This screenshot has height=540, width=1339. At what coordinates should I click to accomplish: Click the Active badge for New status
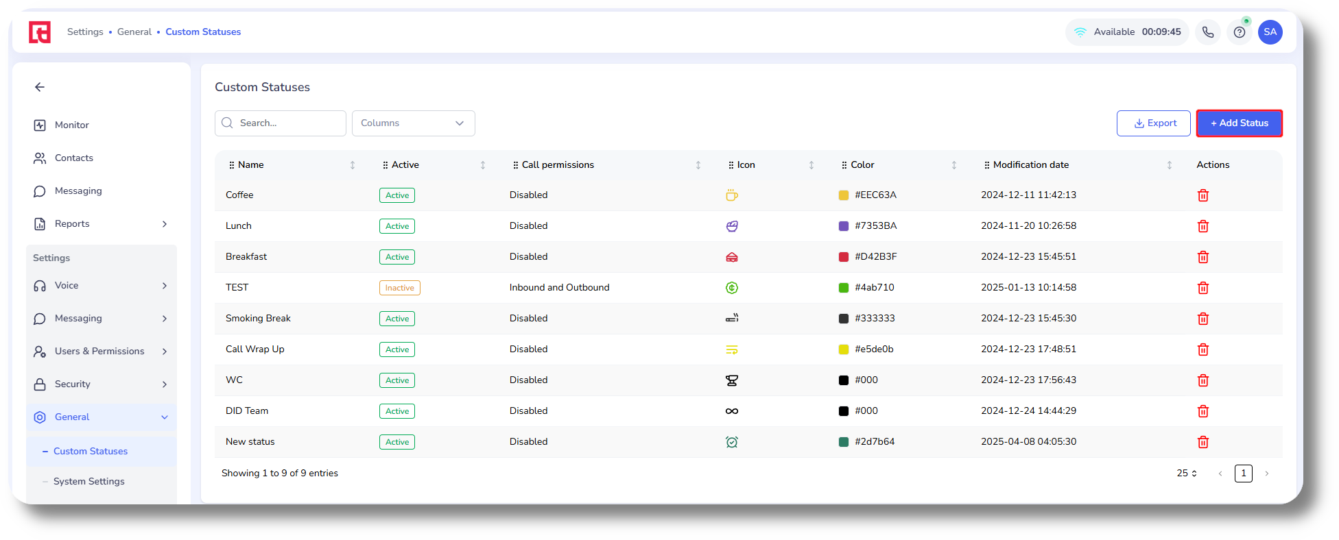(396, 442)
